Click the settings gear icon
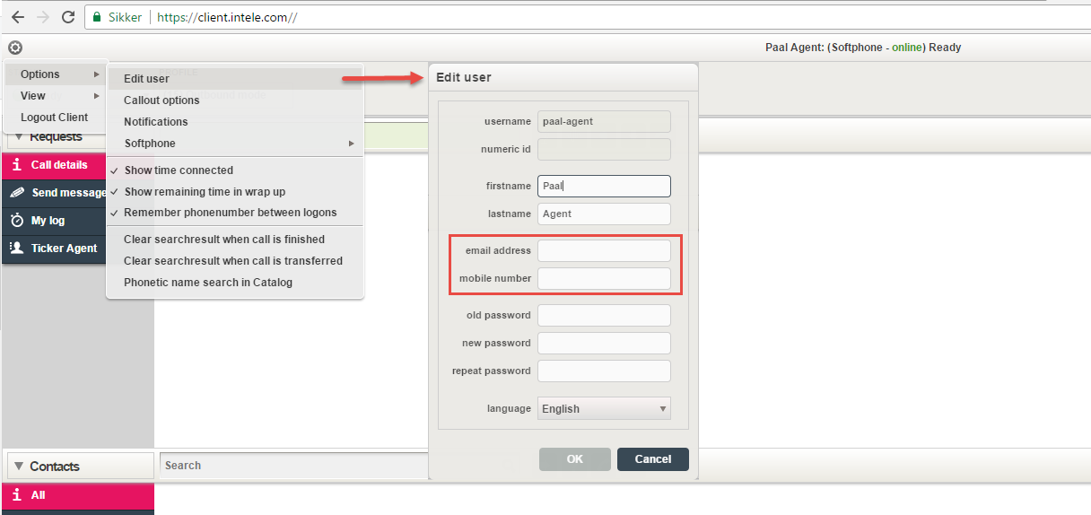 click(15, 48)
